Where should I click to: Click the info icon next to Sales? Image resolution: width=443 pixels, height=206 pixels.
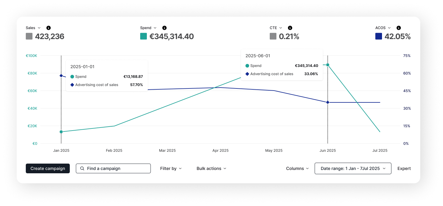[x=49, y=28]
